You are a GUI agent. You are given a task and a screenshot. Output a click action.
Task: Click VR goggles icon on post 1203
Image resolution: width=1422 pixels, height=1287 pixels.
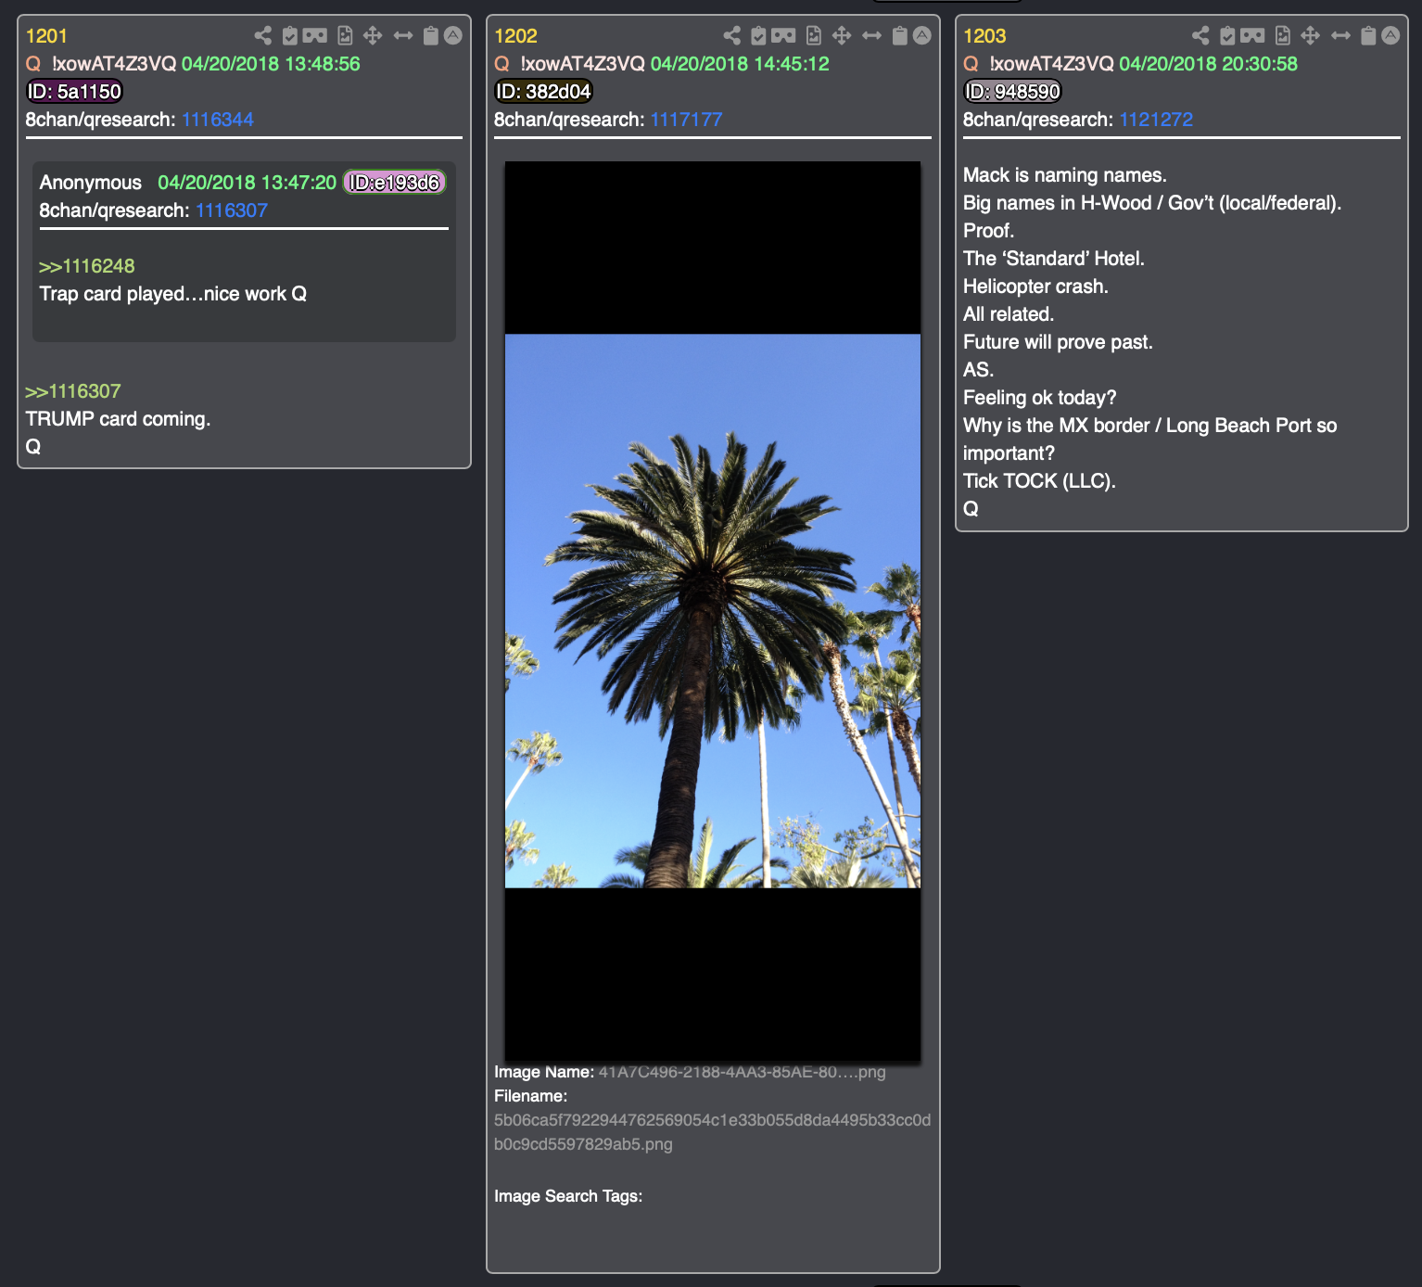click(x=1253, y=36)
